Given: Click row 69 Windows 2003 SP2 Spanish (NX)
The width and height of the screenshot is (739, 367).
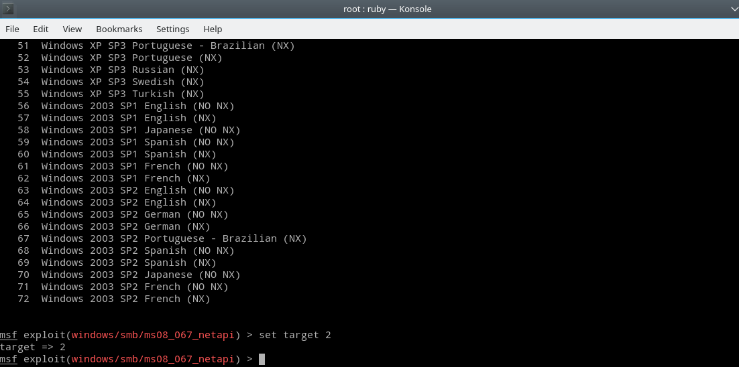Looking at the screenshot, I should pyautogui.click(x=117, y=263).
